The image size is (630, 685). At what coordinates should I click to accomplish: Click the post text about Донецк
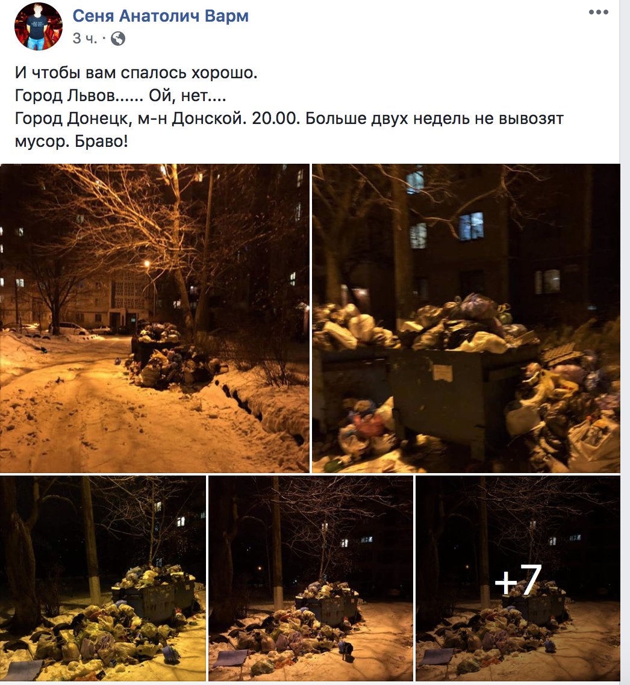289,107
